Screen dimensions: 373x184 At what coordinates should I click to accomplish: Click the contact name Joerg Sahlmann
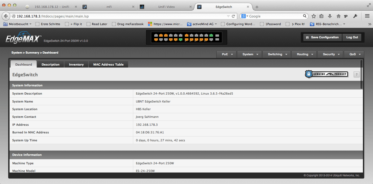click(147, 117)
